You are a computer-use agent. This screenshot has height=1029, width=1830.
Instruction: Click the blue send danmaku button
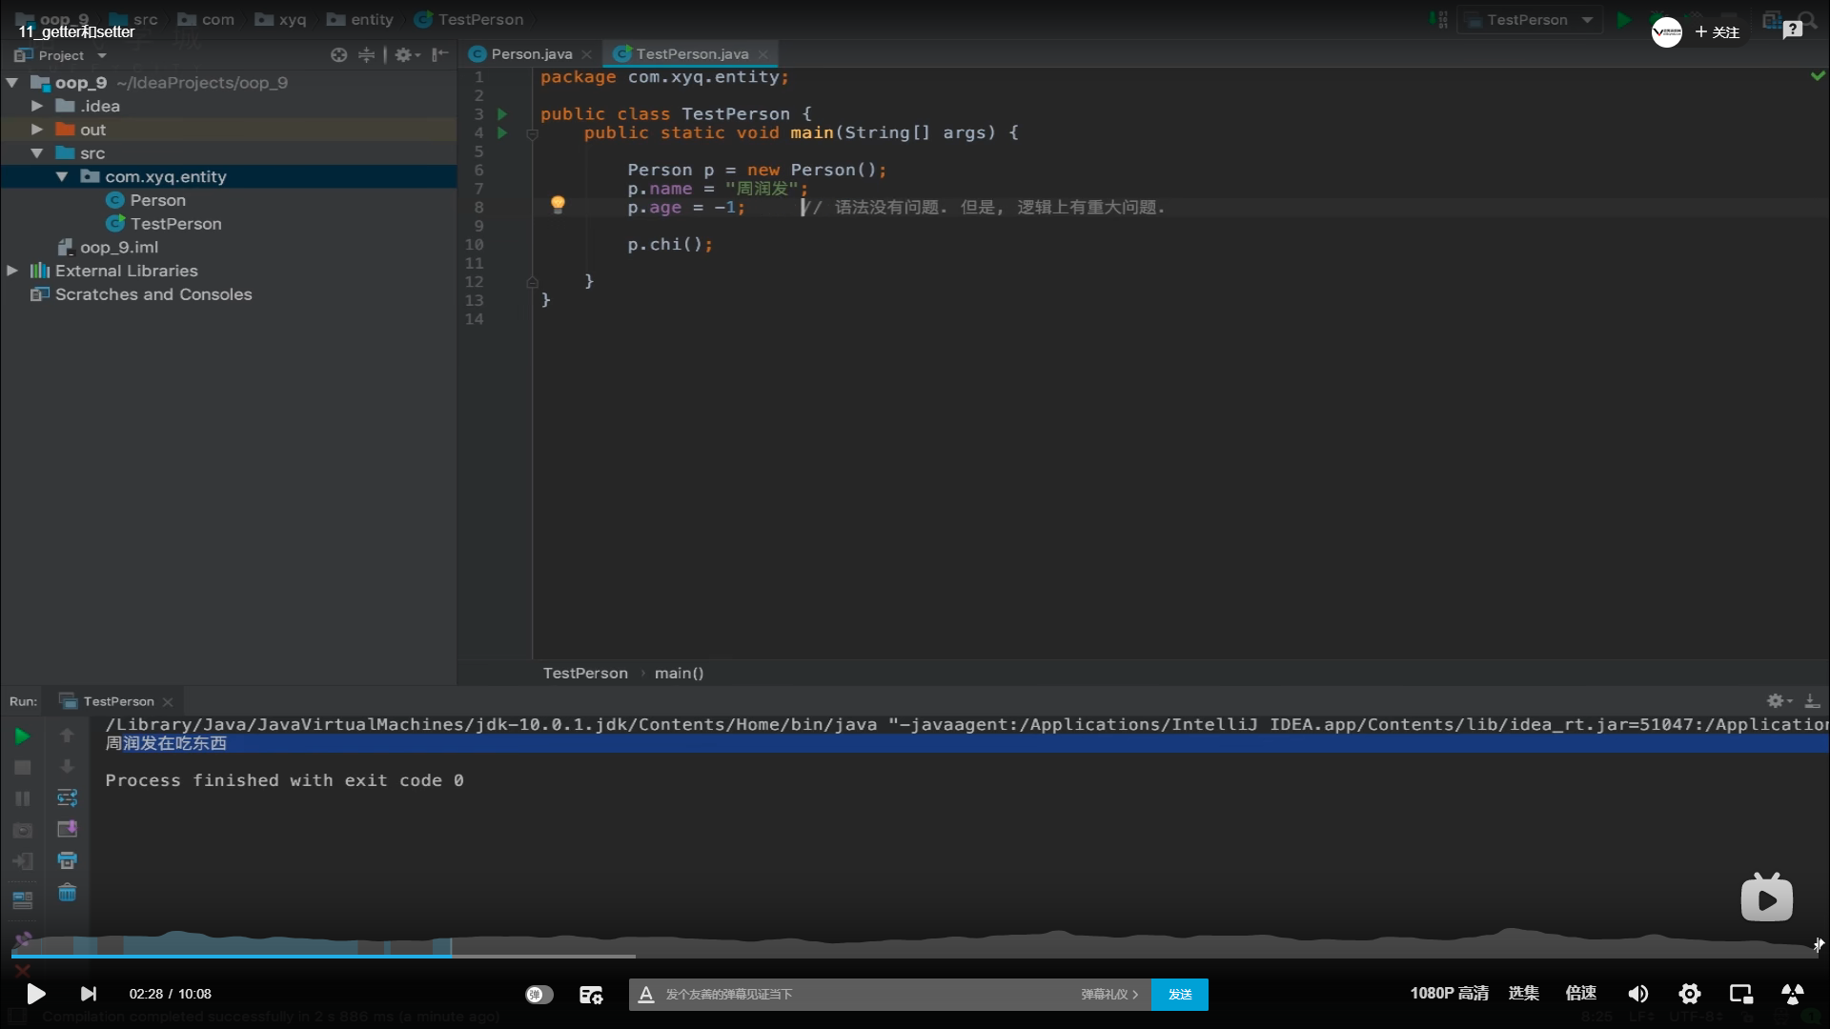[x=1179, y=994]
